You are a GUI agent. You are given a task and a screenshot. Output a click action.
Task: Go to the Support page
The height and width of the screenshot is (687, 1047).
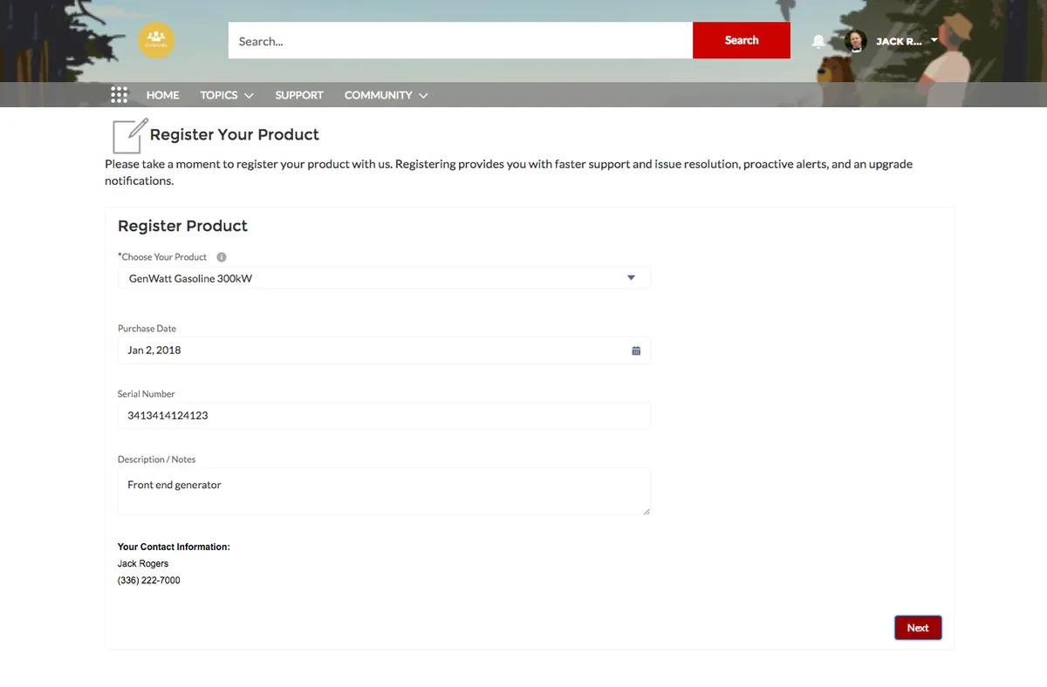point(299,95)
